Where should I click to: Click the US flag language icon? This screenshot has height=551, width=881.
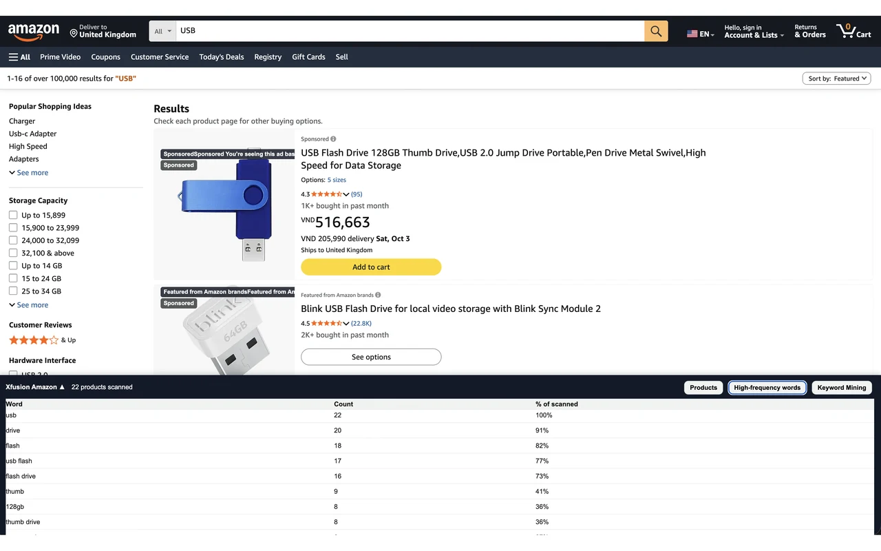tap(692, 34)
